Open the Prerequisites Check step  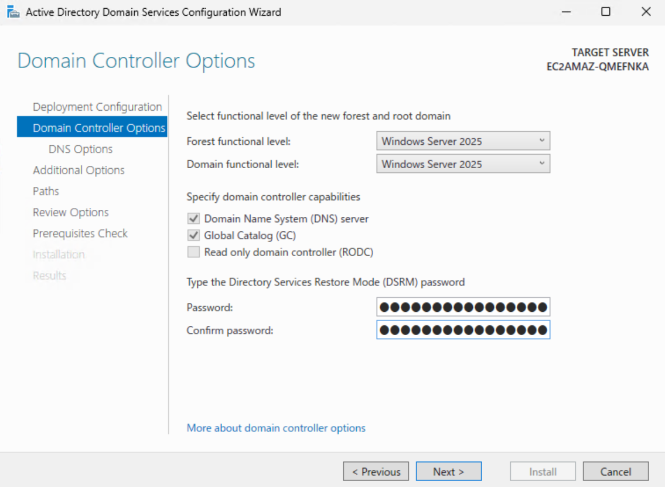click(x=80, y=234)
